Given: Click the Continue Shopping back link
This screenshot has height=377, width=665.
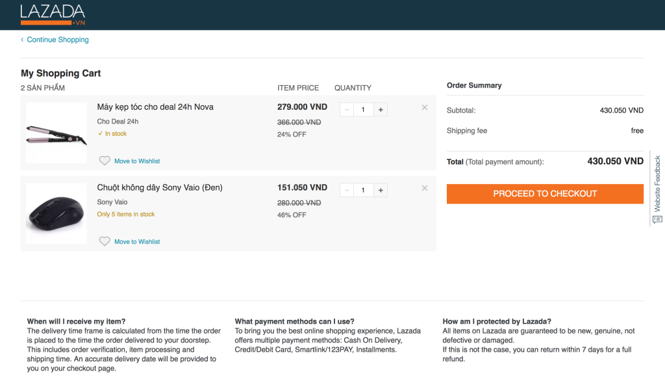Looking at the screenshot, I should pyautogui.click(x=57, y=40).
